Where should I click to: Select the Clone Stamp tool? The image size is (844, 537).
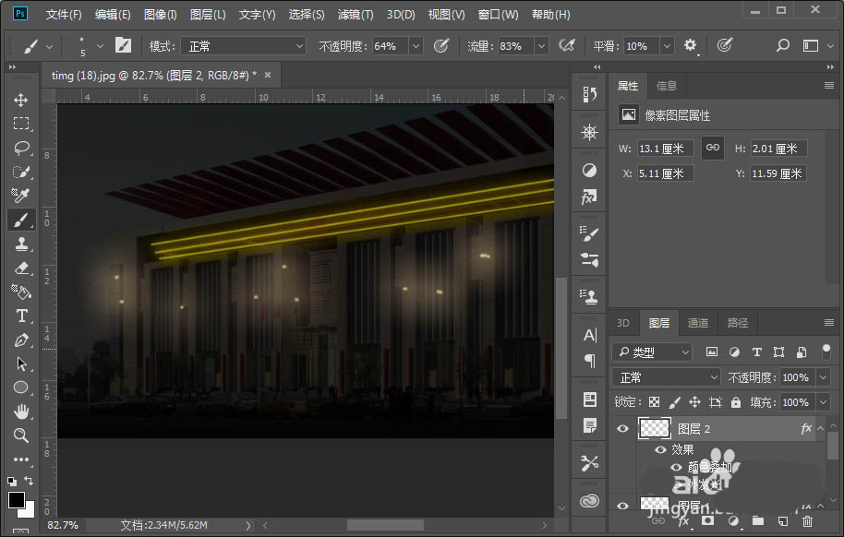20,244
